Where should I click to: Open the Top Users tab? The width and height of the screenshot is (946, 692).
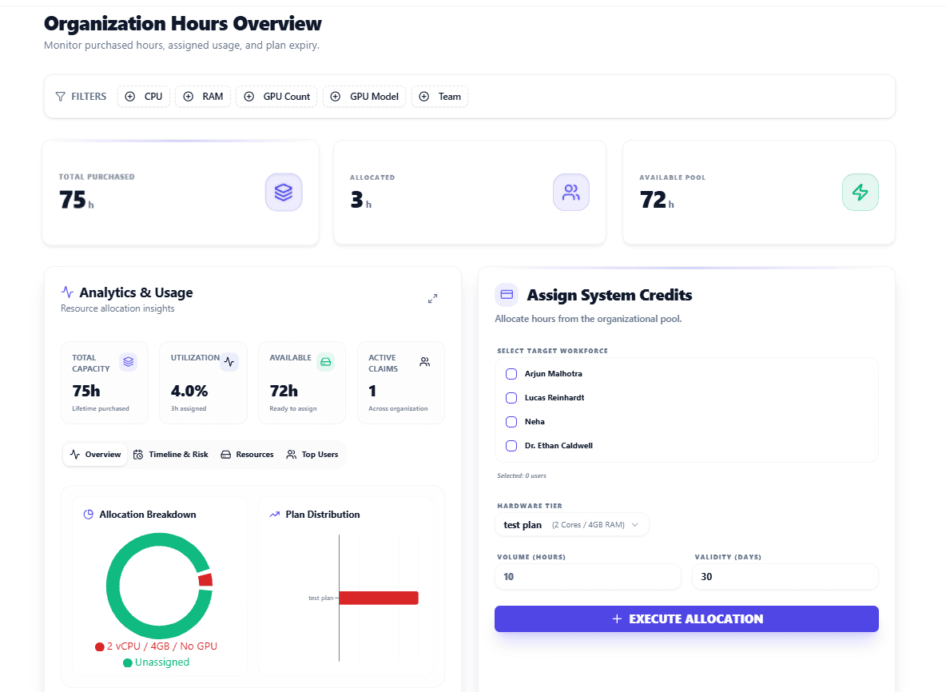pos(312,455)
